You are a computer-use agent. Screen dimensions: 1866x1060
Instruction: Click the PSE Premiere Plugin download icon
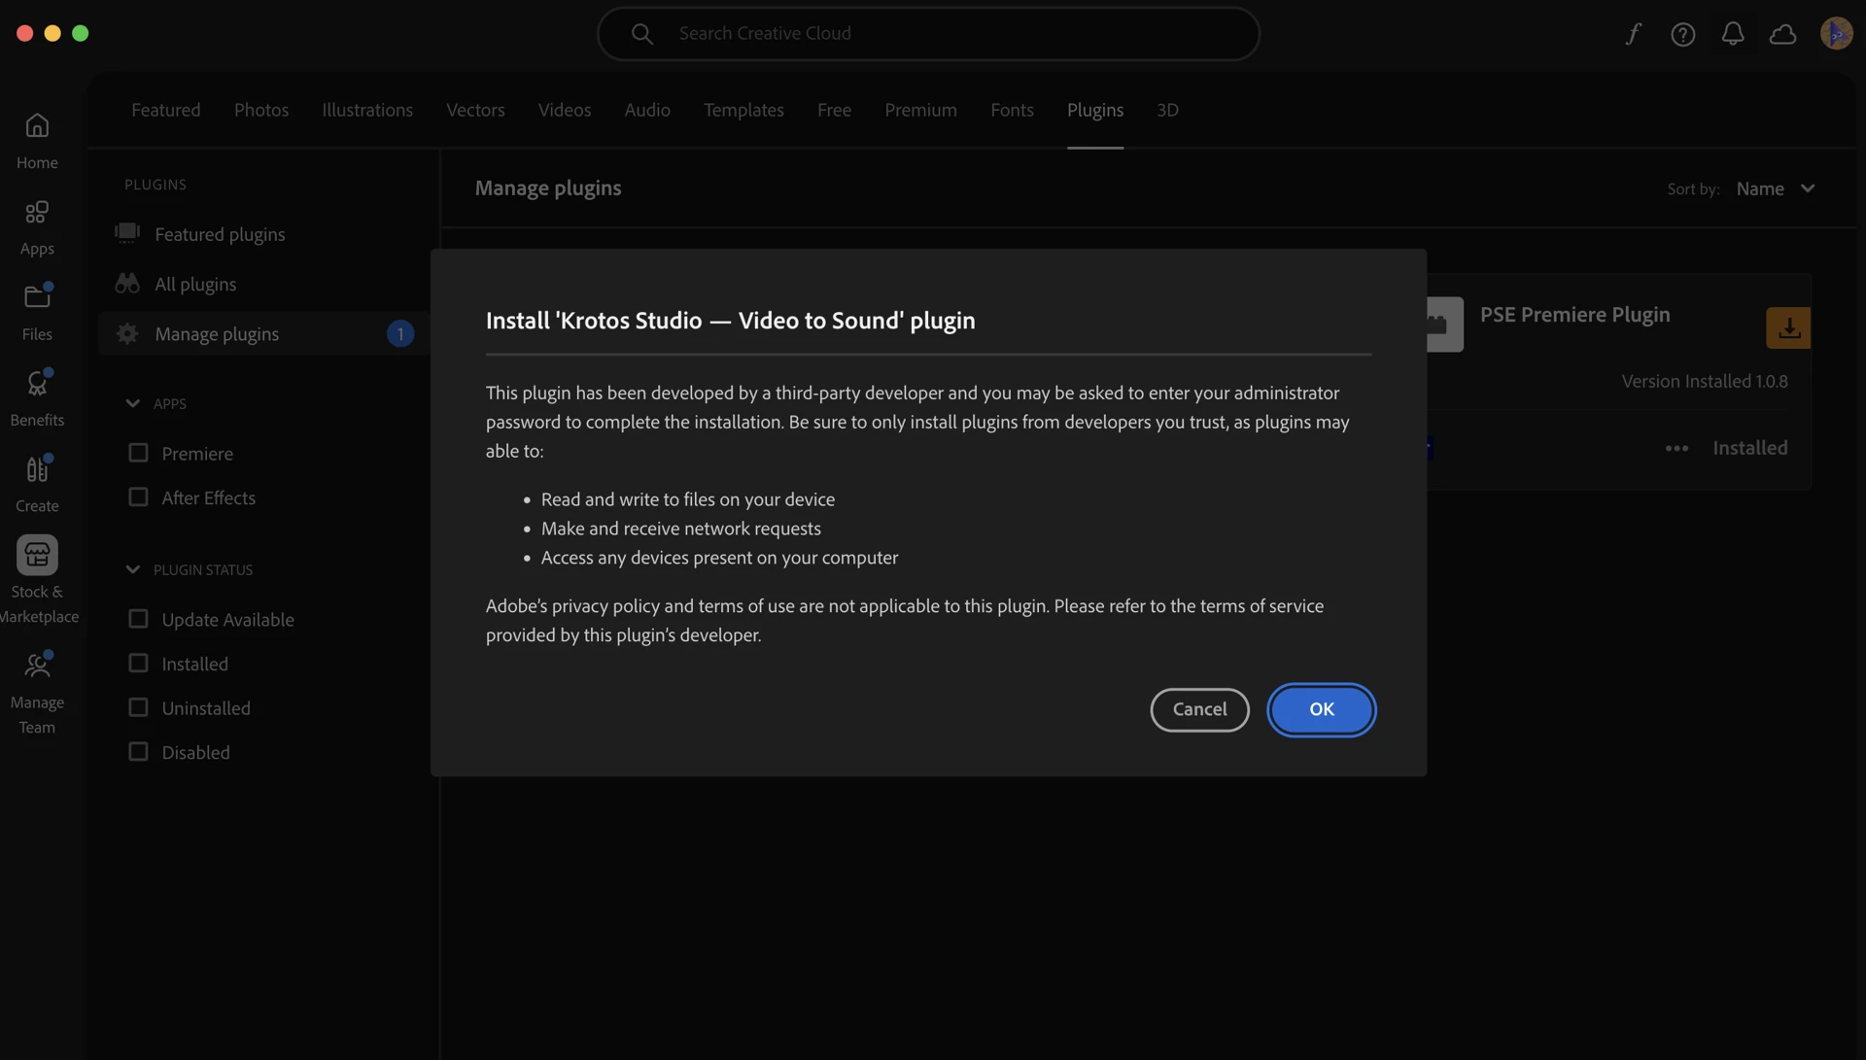tap(1788, 328)
